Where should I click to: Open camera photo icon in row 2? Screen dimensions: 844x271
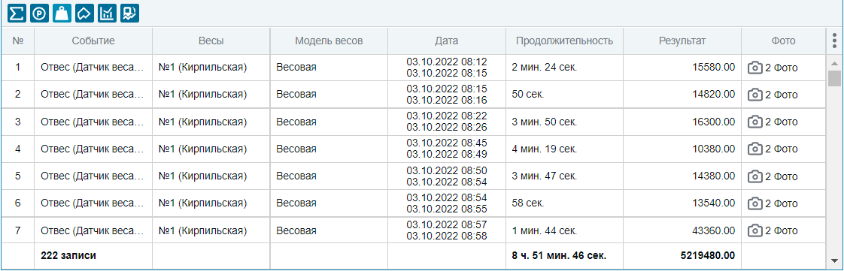(x=755, y=95)
